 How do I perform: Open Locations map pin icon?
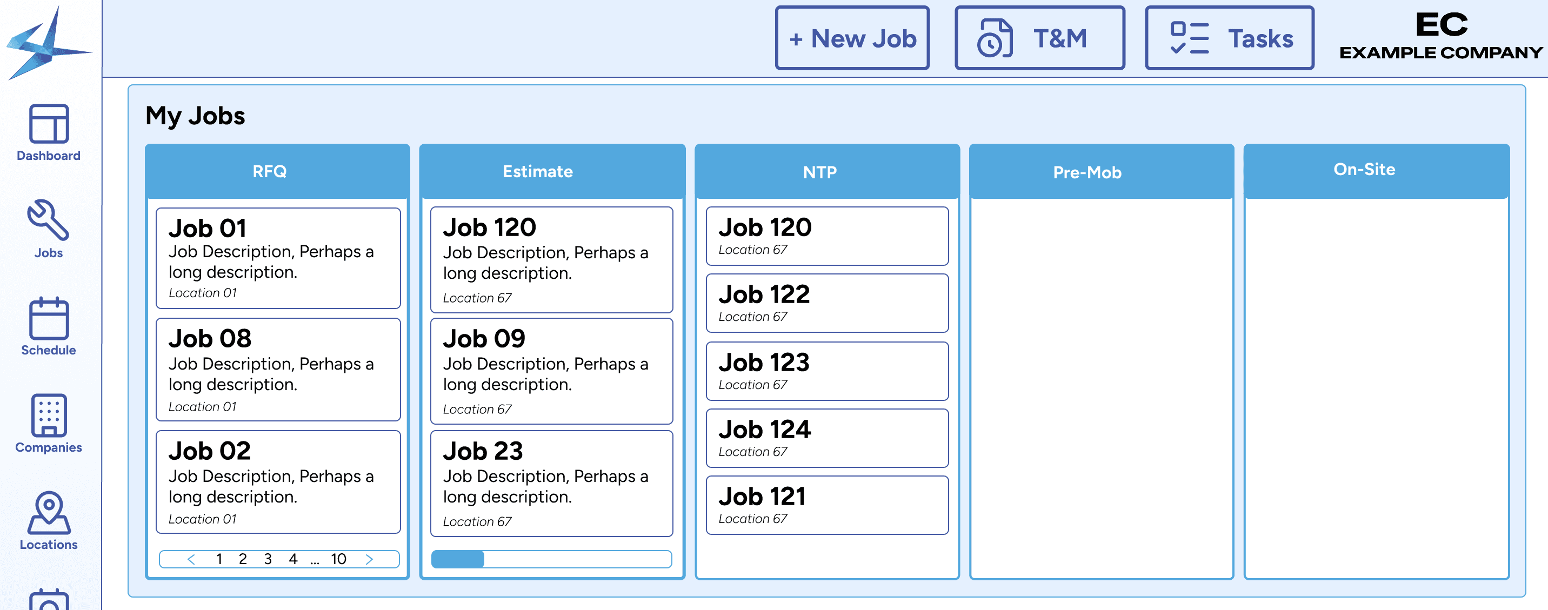point(49,513)
